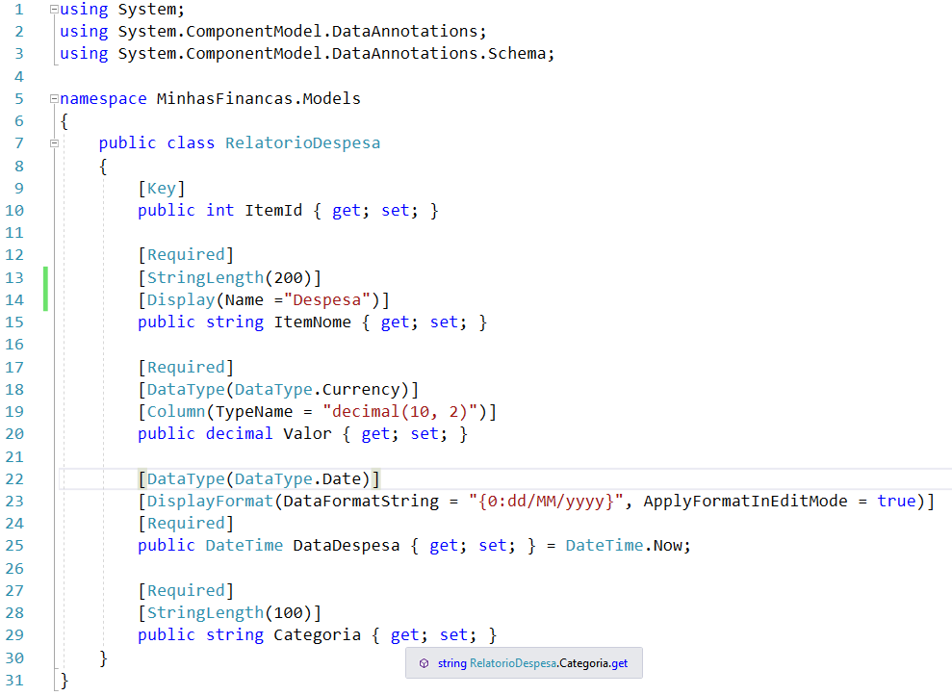Click the true keyword on line 23

click(x=896, y=501)
